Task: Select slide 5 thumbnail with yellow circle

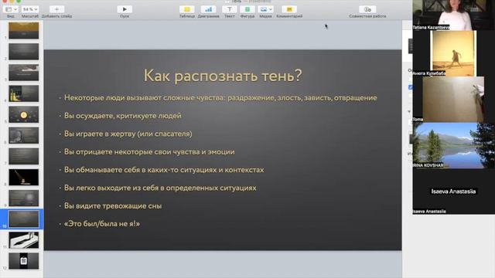Action: click(x=24, y=114)
